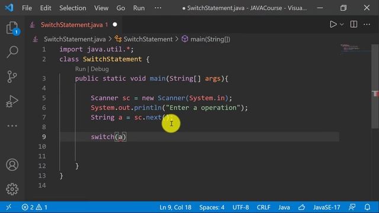The height and width of the screenshot is (213, 379).
Task: Open the Edit menu
Action: 46,8
